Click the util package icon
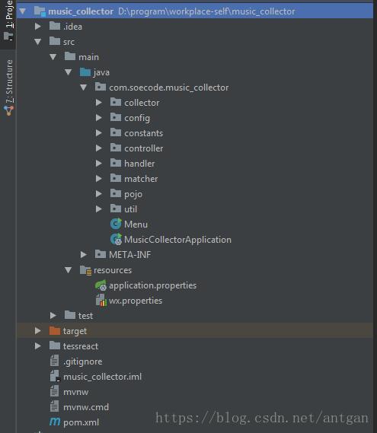The image size is (377, 433). [116, 209]
